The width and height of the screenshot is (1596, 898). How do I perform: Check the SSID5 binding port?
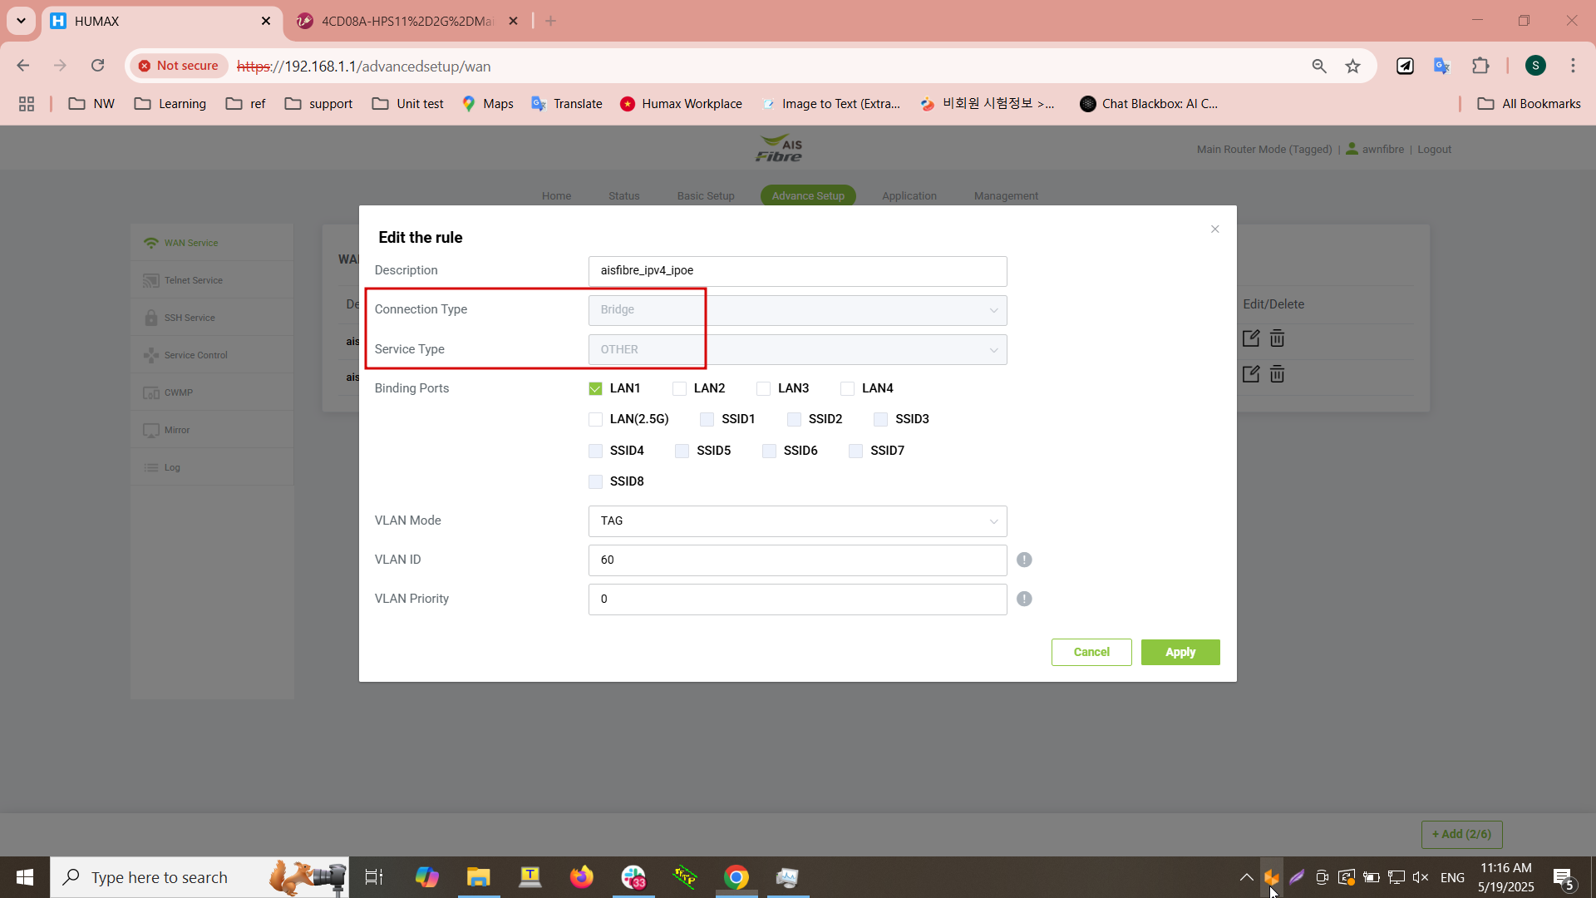[x=682, y=451]
